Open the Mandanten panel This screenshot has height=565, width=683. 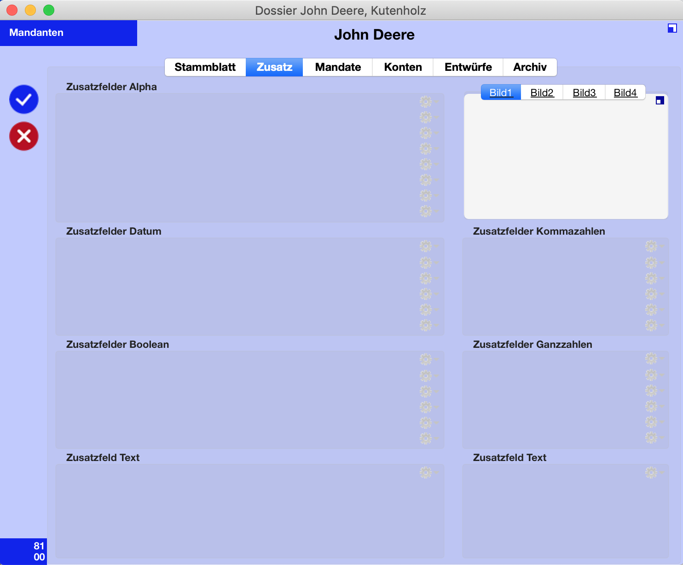click(x=69, y=33)
